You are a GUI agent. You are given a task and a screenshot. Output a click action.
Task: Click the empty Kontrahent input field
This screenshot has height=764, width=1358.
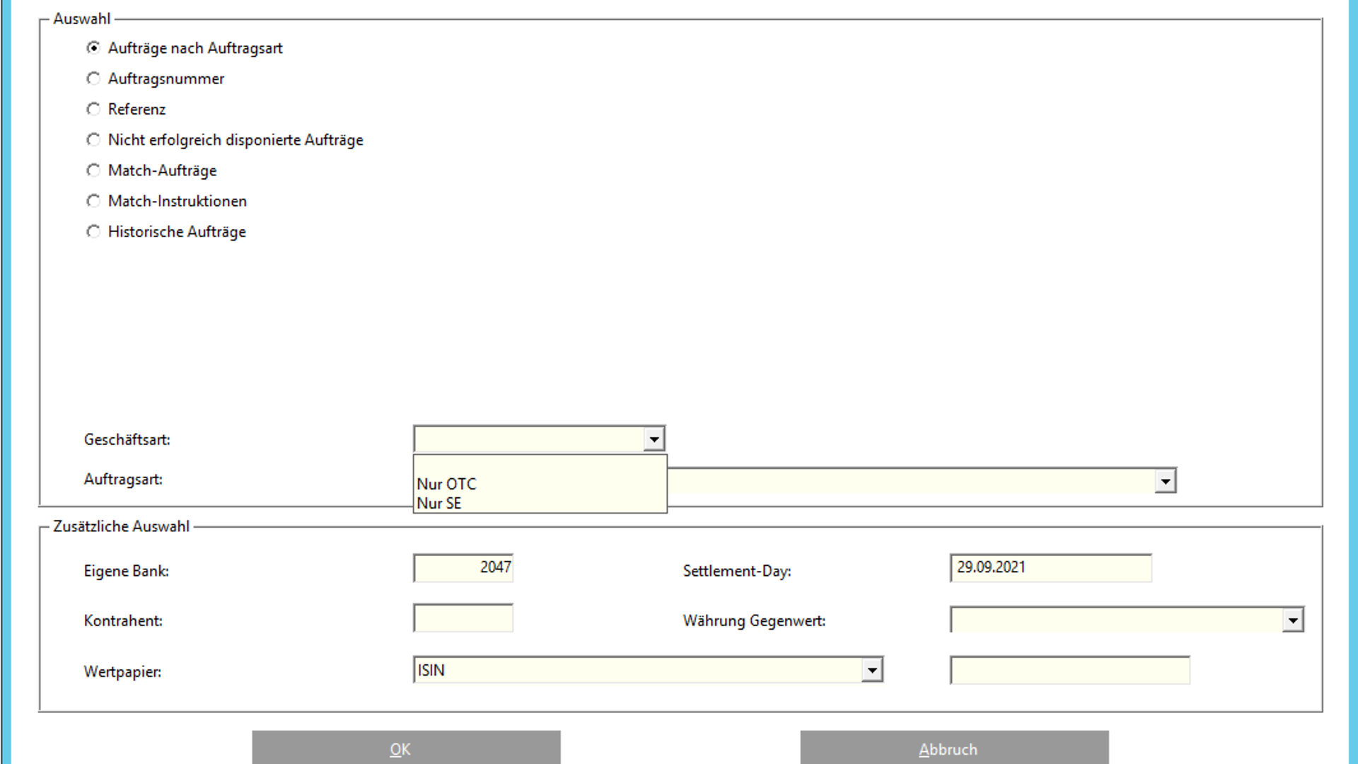pos(463,618)
